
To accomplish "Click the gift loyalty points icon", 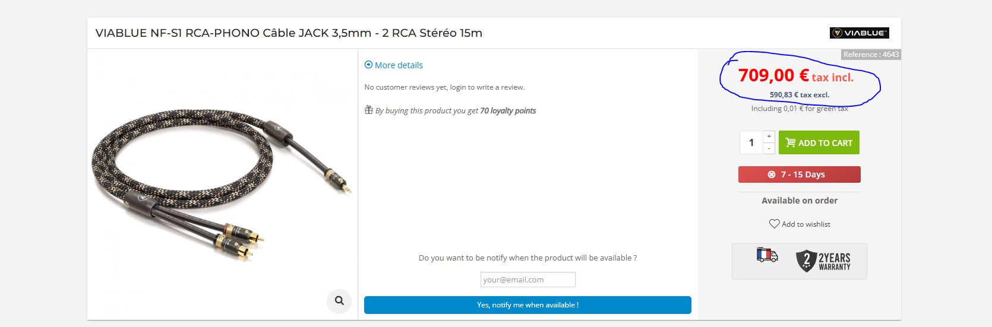I will tap(368, 110).
